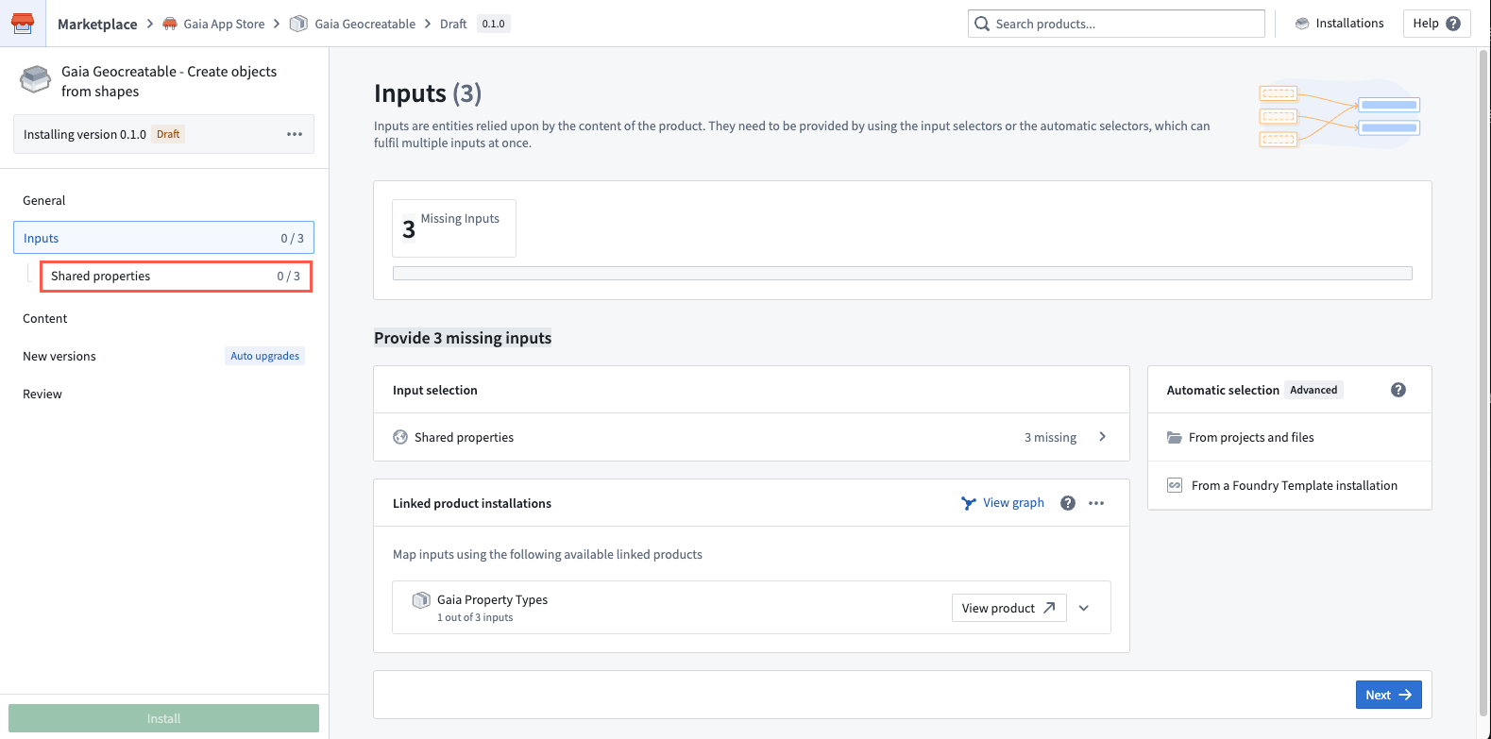
Task: Click the magnifier icon in the search box
Action: 982,24
